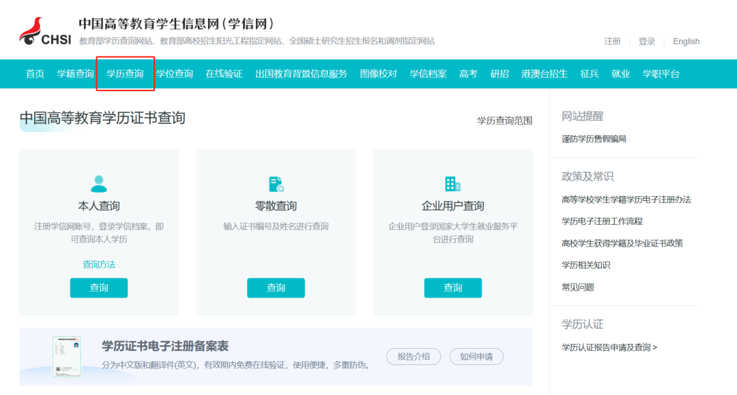This screenshot has width=737, height=395.
Task: Click the 零散查询 card title
Action: (x=276, y=206)
